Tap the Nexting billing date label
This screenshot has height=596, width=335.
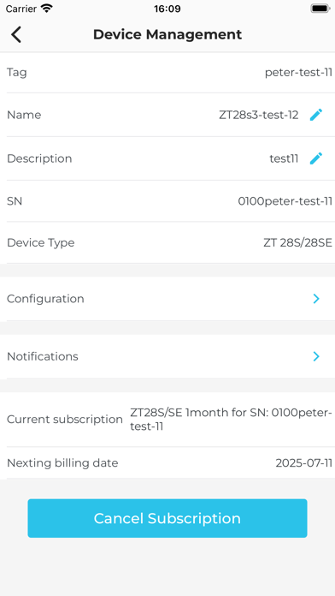(62, 463)
